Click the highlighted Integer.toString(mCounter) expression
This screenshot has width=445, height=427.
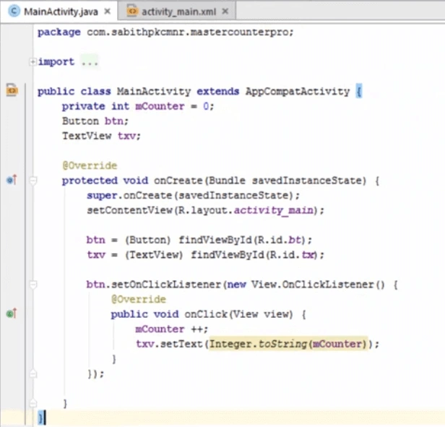288,344
